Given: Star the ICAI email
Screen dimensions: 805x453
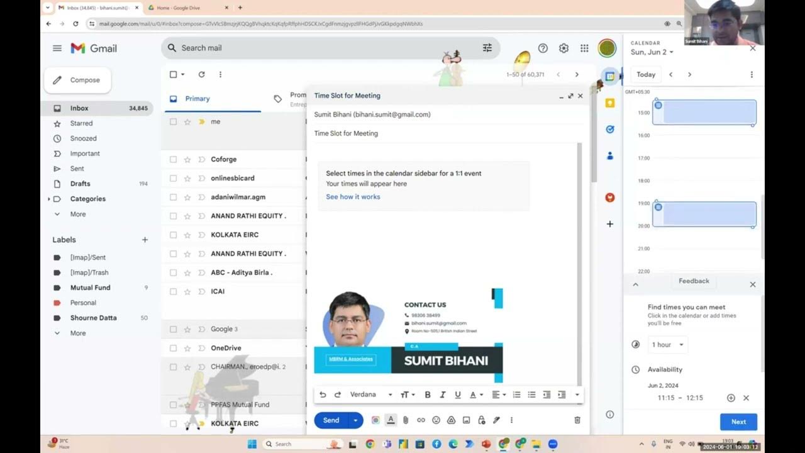Looking at the screenshot, I should click(x=187, y=291).
